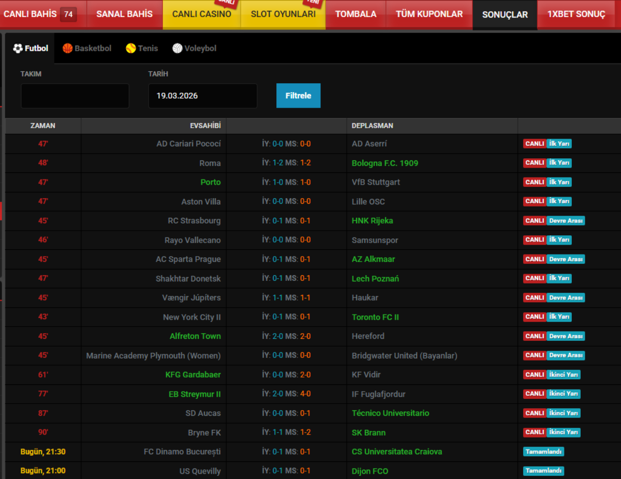
Task: Click Shakhtar Donetsk team name
Action: [x=188, y=279]
